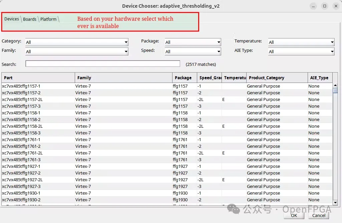Maximize the Device Chooser window
Image resolution: width=342 pixels, height=223 pixels.
pyautogui.click(x=325, y=6)
